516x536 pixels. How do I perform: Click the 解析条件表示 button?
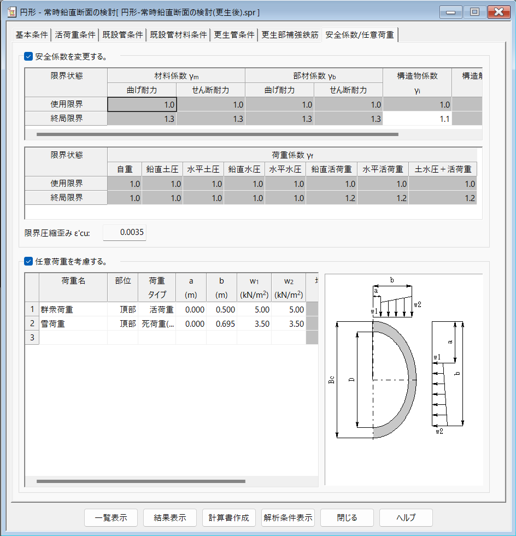point(288,517)
